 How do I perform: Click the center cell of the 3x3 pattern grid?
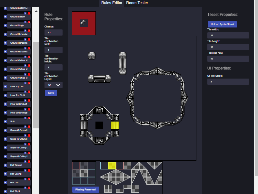click(x=84, y=173)
